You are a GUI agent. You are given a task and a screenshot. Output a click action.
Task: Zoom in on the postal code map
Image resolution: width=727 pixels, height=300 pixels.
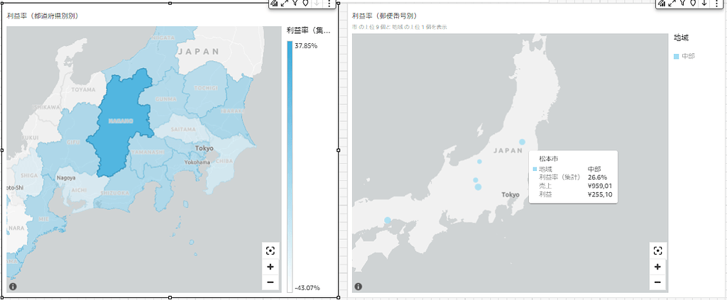coord(657,267)
